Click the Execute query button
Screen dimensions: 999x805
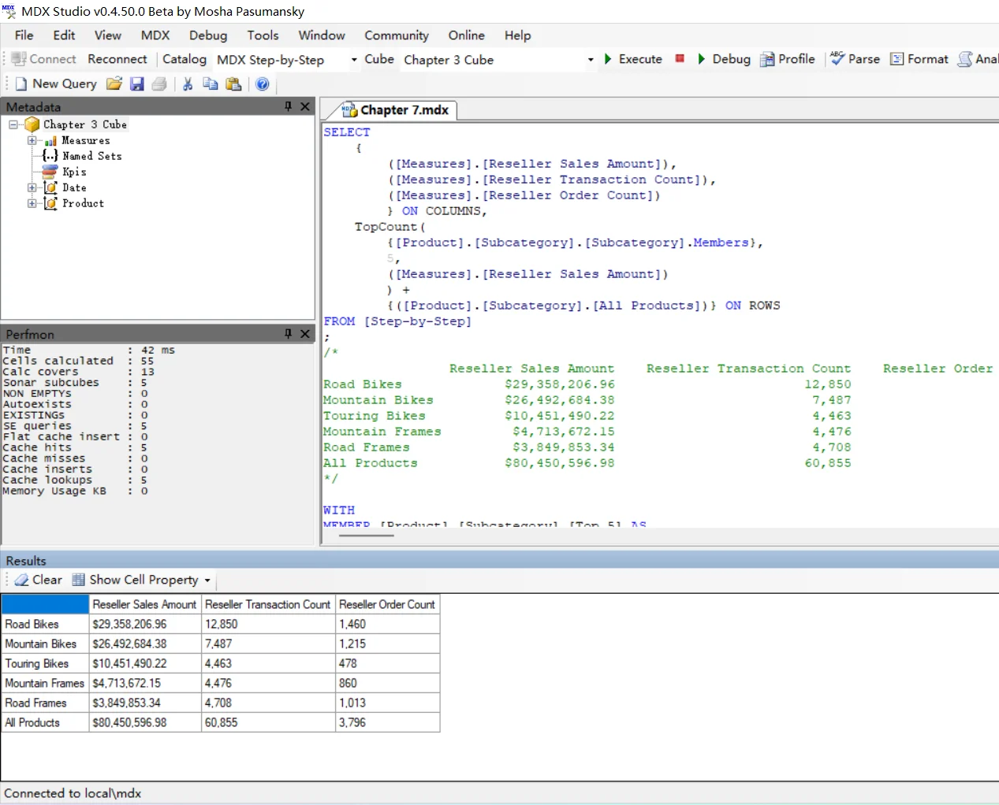click(x=633, y=59)
